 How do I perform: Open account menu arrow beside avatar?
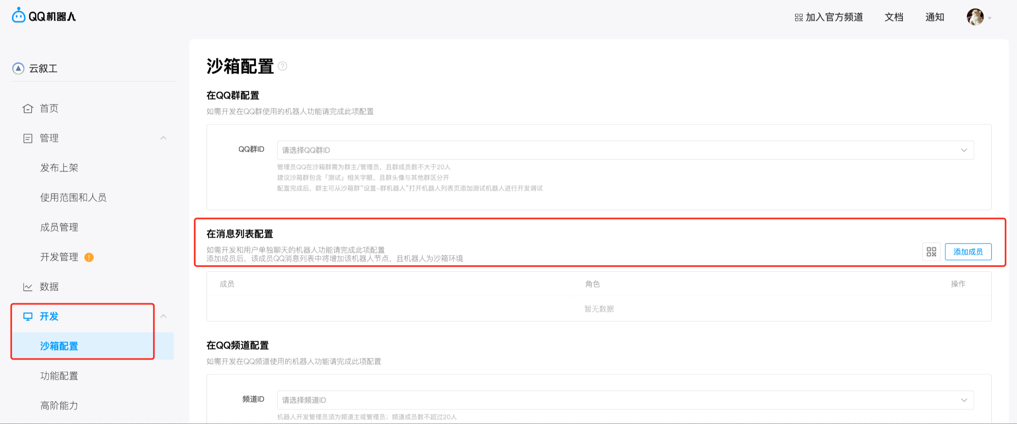click(x=990, y=18)
